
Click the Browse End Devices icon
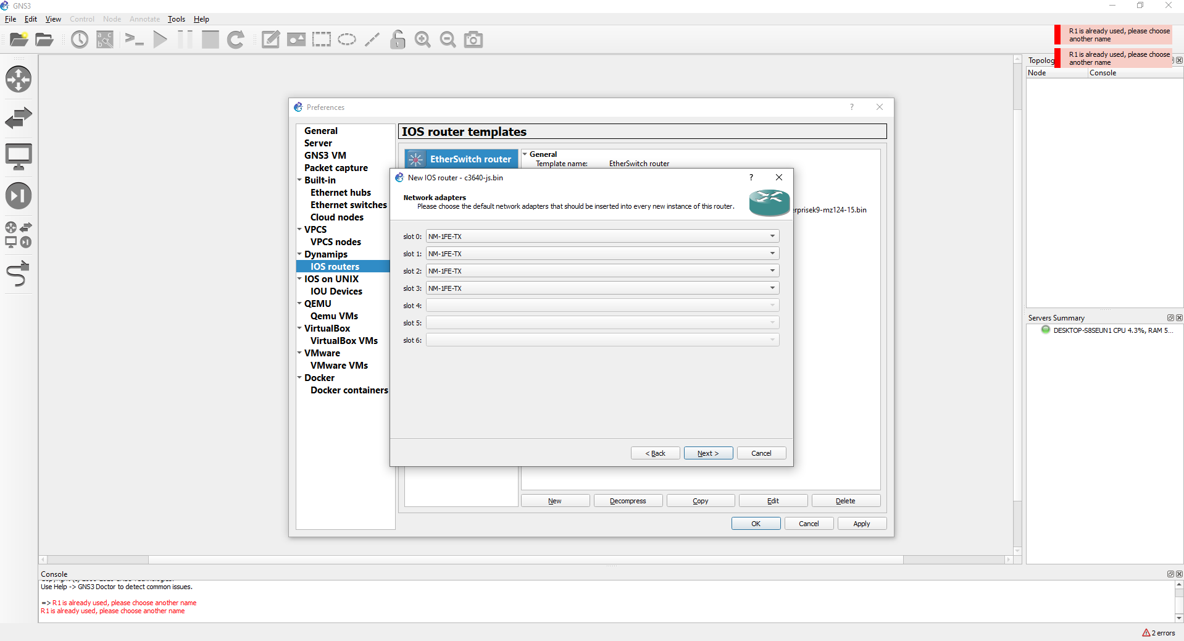click(x=19, y=156)
